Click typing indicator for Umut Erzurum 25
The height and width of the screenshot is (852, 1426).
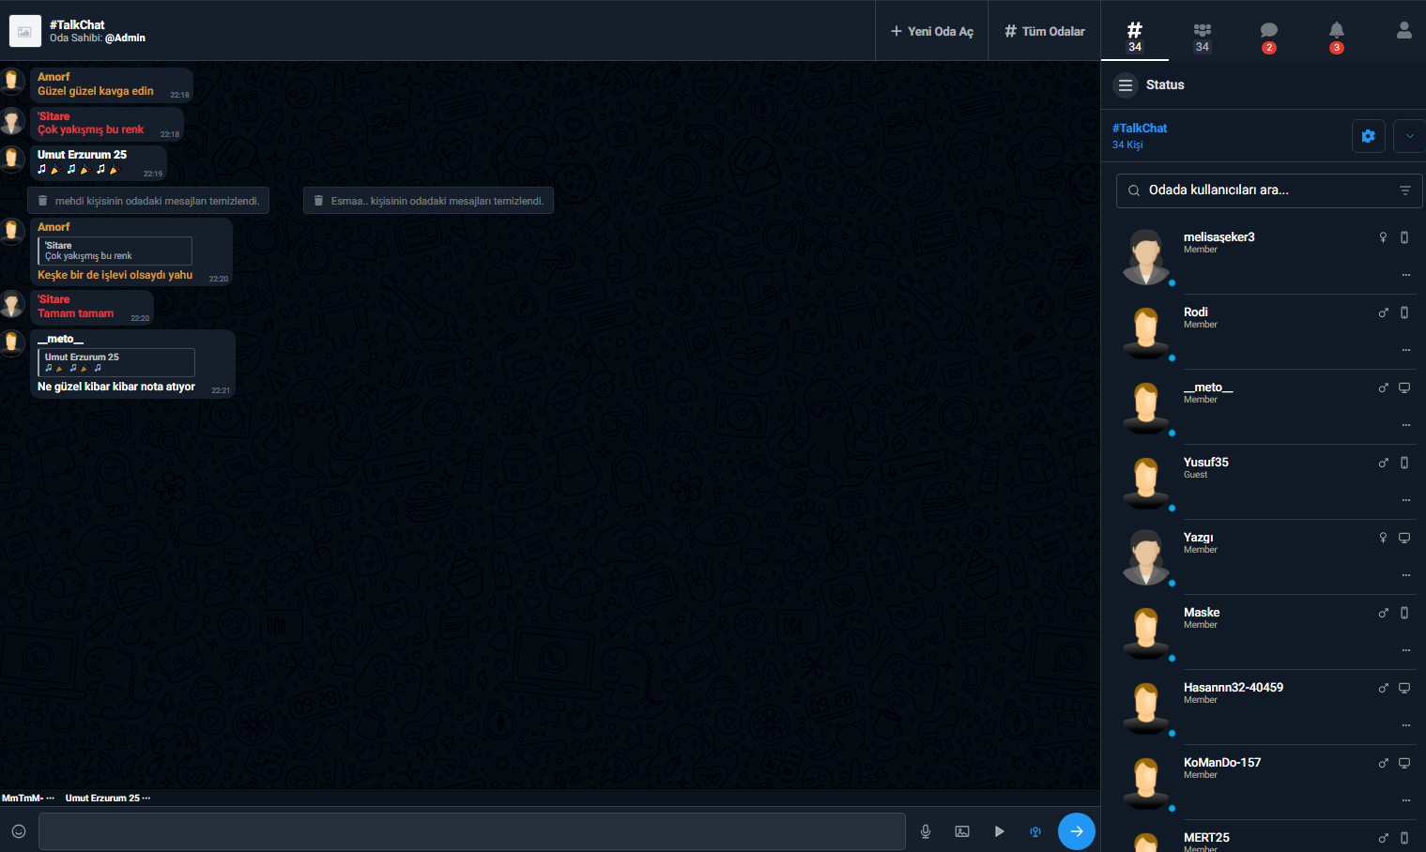coord(108,799)
